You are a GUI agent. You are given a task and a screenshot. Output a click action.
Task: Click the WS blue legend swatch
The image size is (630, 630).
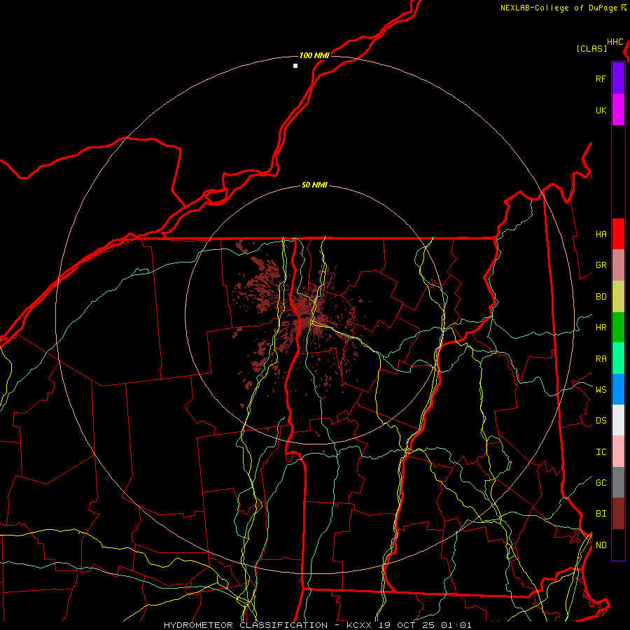coord(618,389)
